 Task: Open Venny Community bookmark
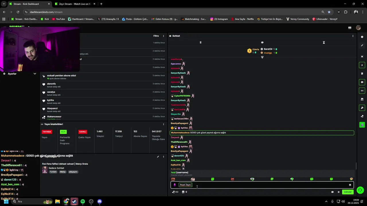(x=298, y=19)
